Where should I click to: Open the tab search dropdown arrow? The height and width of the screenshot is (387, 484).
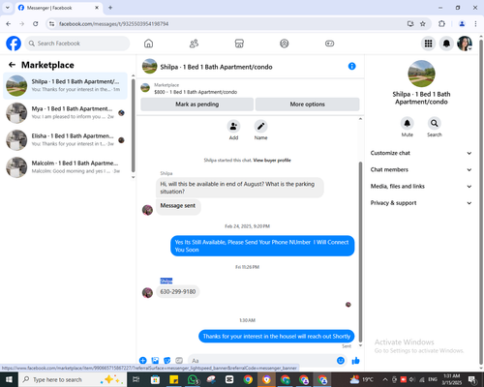[x=8, y=8]
